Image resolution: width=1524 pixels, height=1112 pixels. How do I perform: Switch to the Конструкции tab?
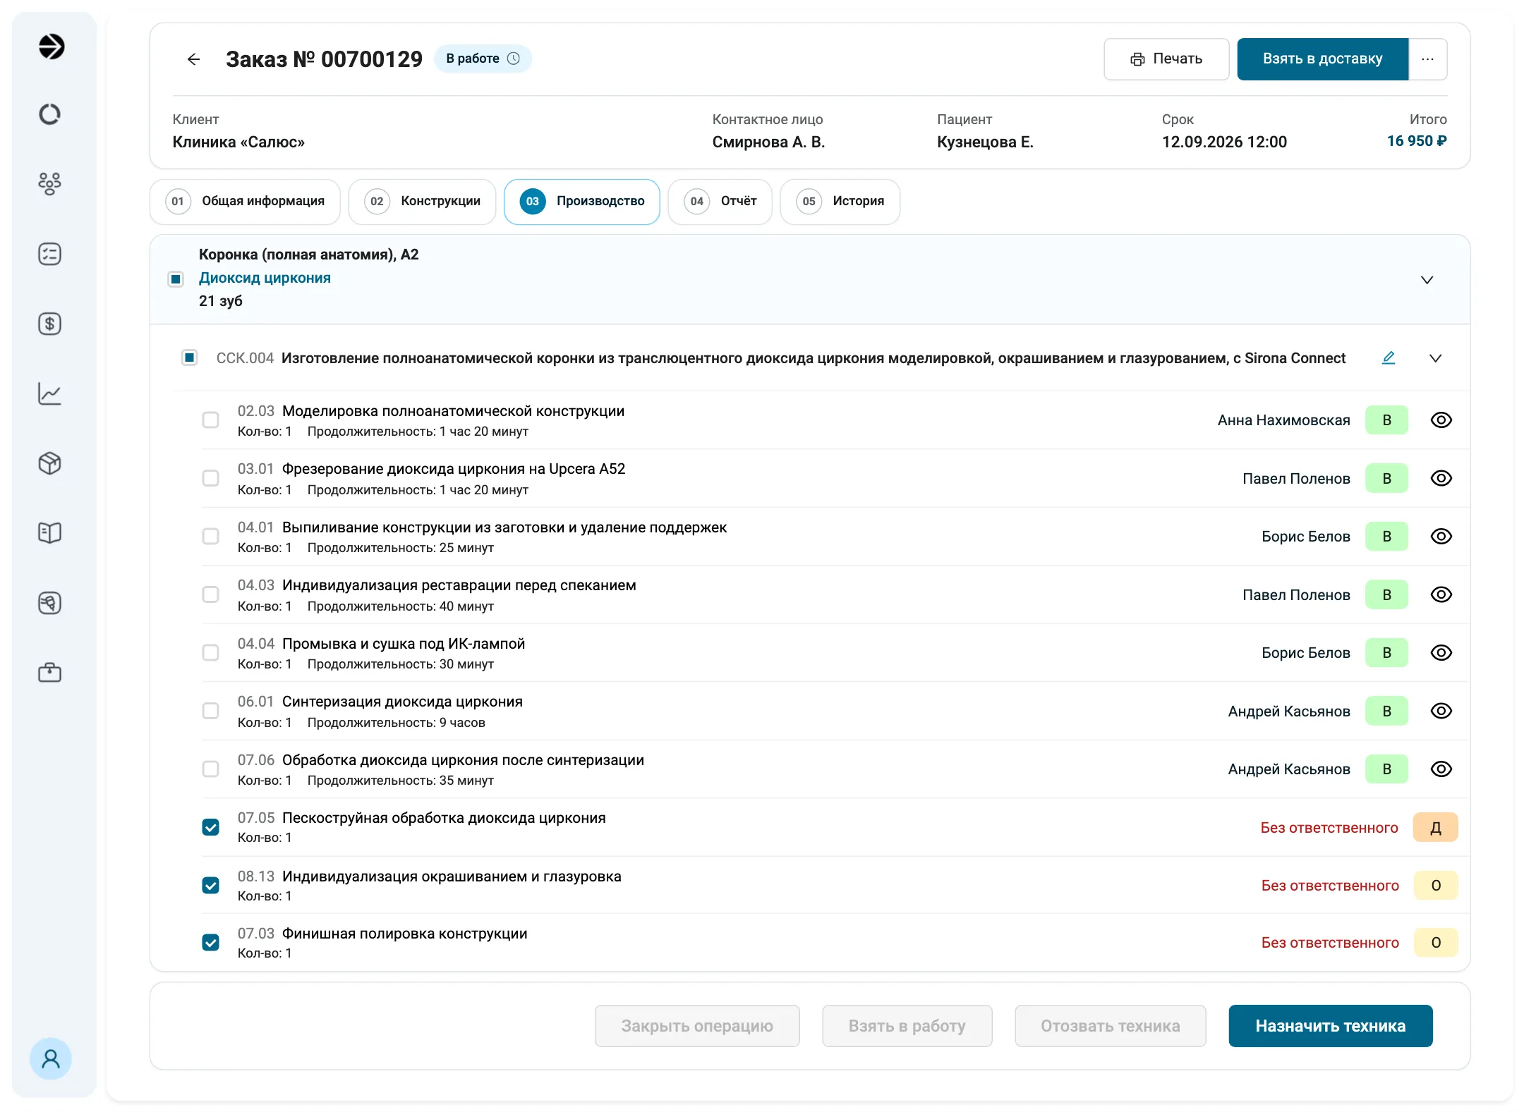coord(422,202)
